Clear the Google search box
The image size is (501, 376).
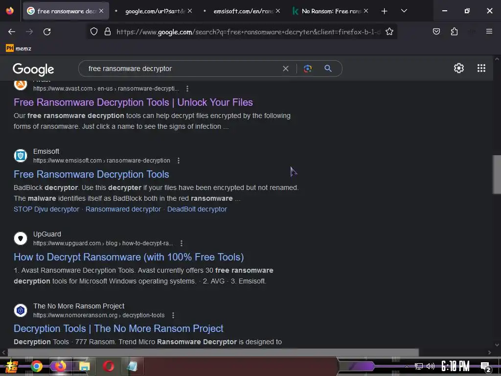286,69
